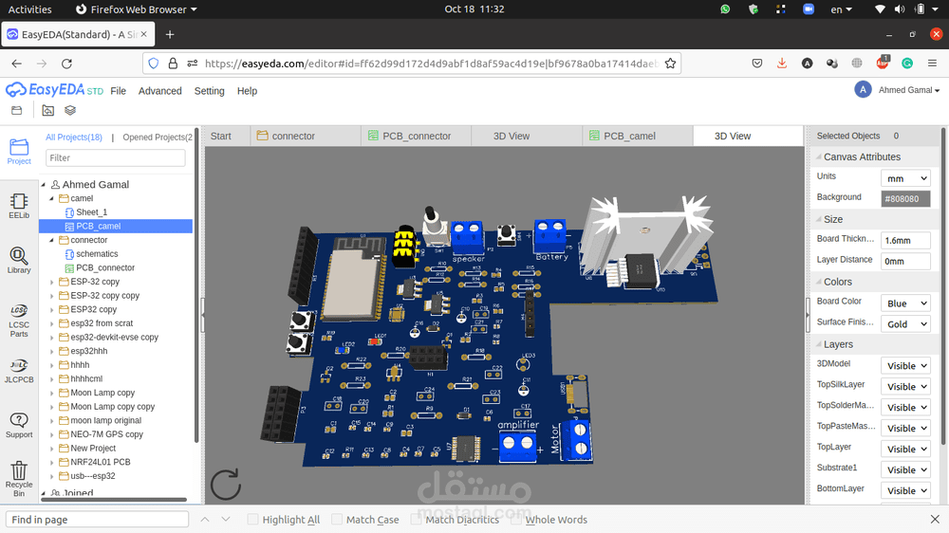This screenshot has width=949, height=533.
Task: Click the rotate reset icon in 3D view
Action: coord(226,485)
